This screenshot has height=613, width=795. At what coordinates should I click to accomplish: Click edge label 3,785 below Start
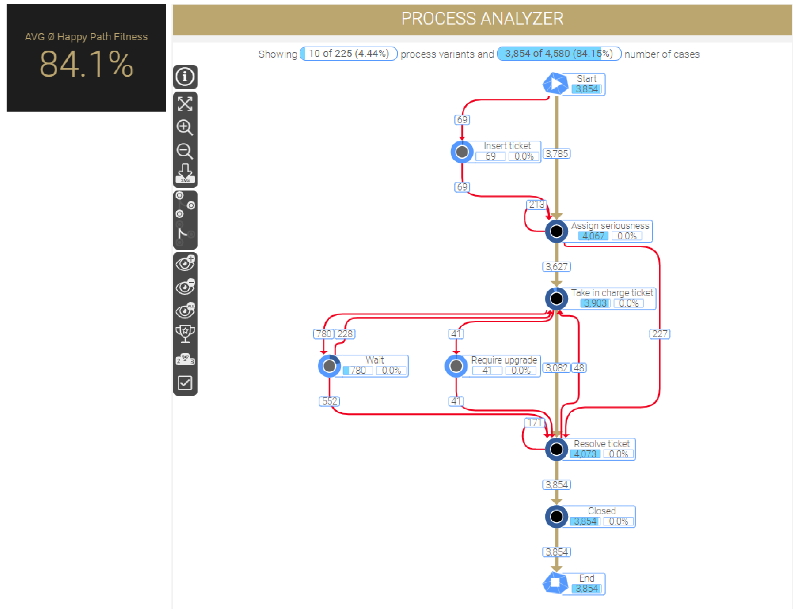click(557, 154)
